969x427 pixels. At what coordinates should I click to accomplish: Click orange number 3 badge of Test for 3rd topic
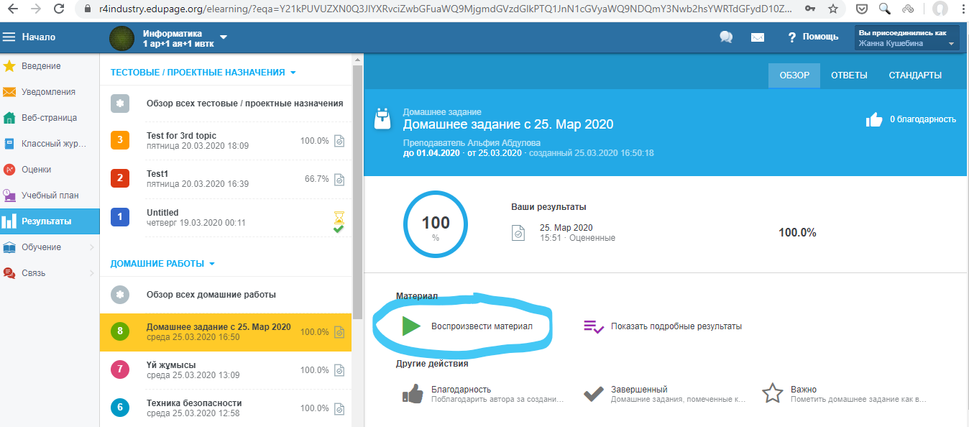pyautogui.click(x=120, y=140)
